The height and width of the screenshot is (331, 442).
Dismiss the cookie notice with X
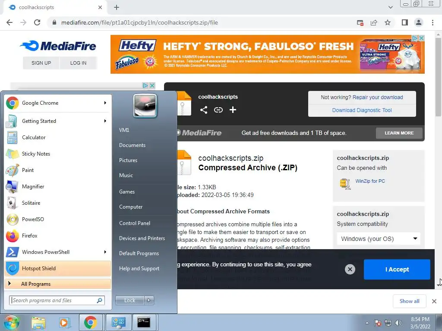tap(350, 269)
